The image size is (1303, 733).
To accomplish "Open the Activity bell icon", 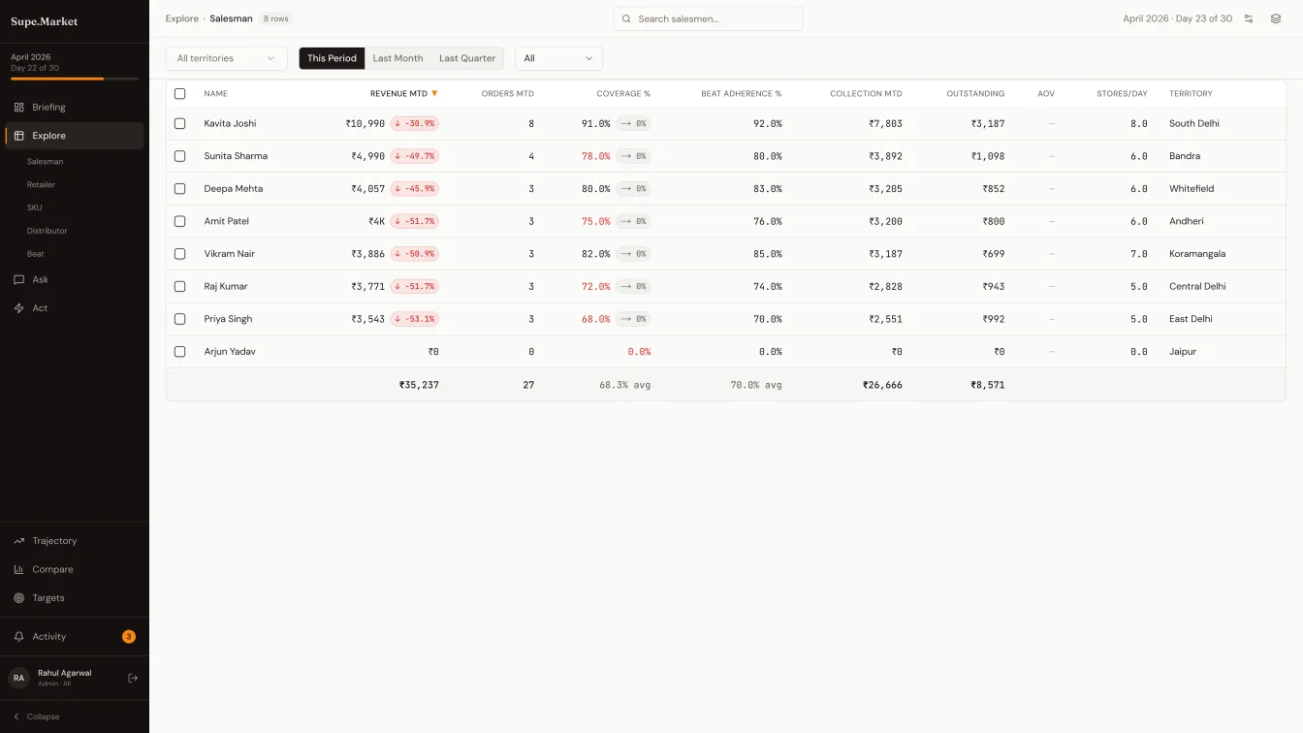I will pos(18,636).
